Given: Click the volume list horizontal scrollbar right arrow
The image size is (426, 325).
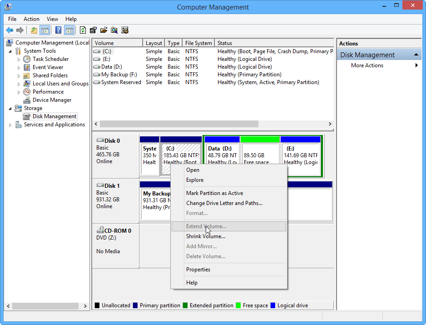Looking at the screenshot, I should (x=330, y=124).
